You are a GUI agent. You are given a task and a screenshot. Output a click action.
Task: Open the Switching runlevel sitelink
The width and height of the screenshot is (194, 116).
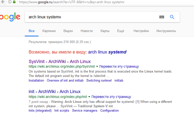coord(99,80)
